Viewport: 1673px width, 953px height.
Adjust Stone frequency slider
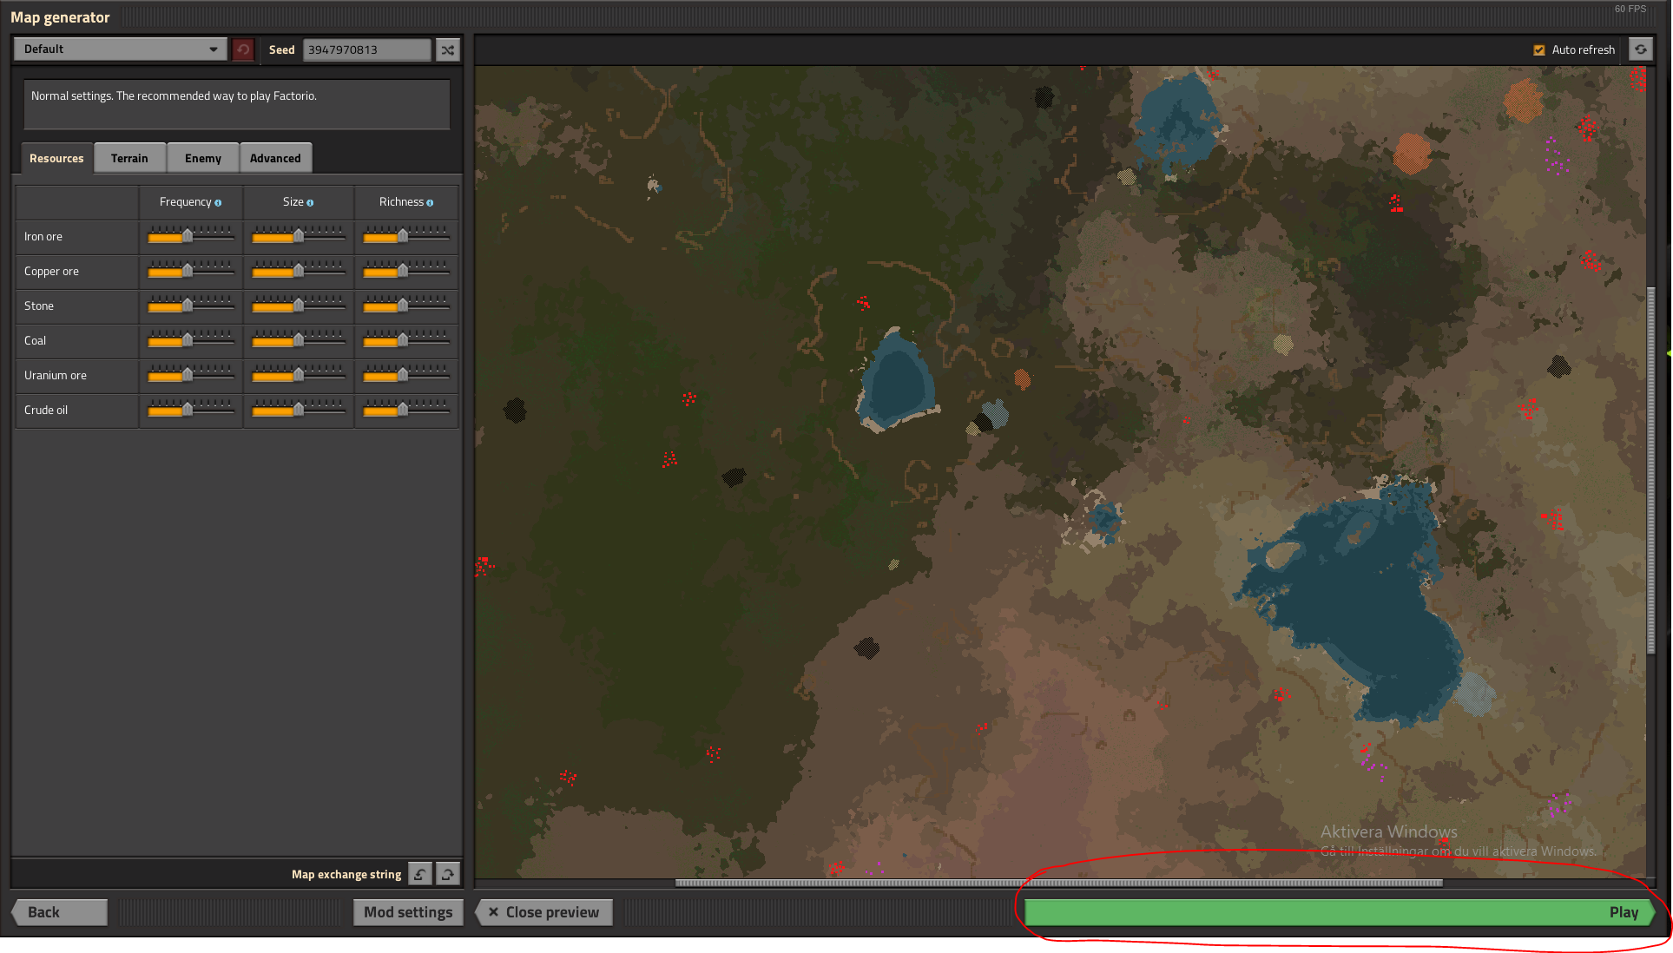pos(190,306)
